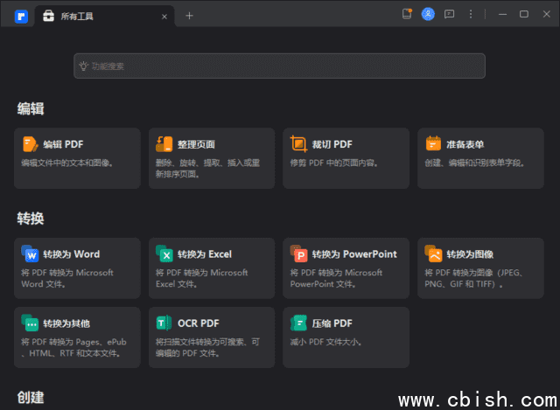Screen dimensions: 560x410
Task: Click the 功能搜索 search field
Action: click(279, 66)
